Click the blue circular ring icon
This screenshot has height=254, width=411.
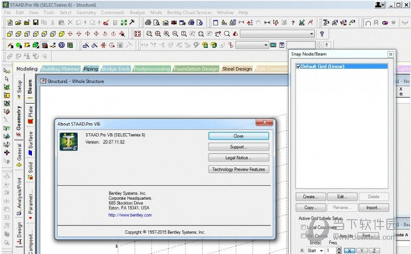coord(62,45)
